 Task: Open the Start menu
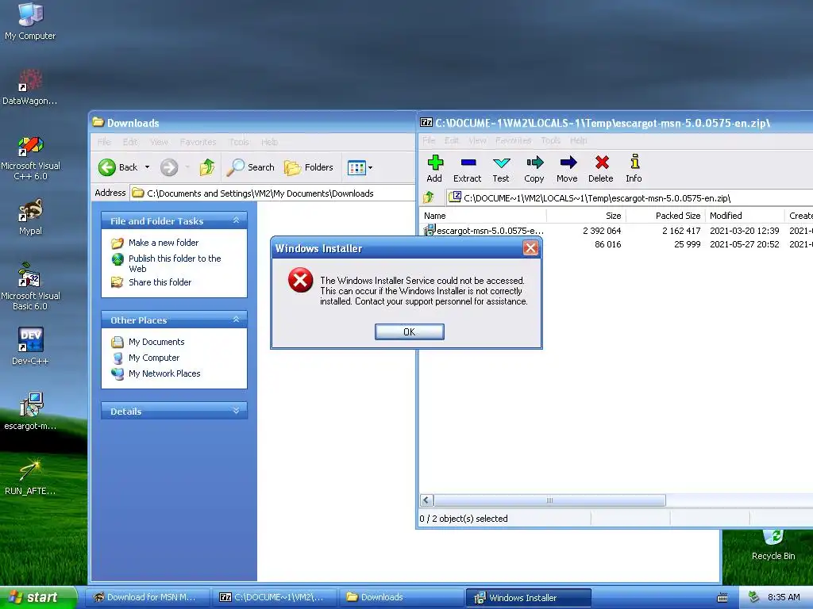[38, 597]
